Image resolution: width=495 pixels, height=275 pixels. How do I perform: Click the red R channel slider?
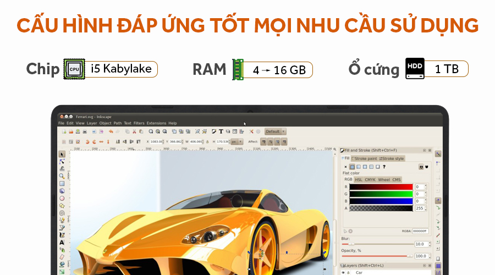tap(381, 187)
